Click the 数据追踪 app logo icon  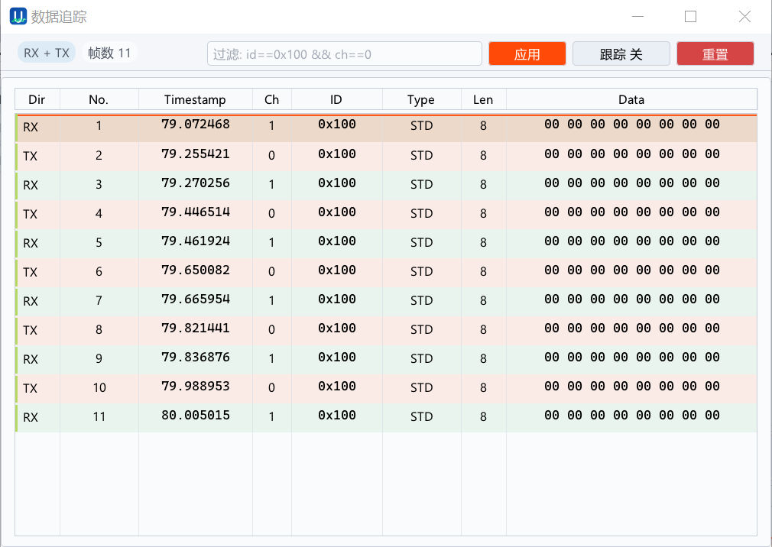(18, 16)
